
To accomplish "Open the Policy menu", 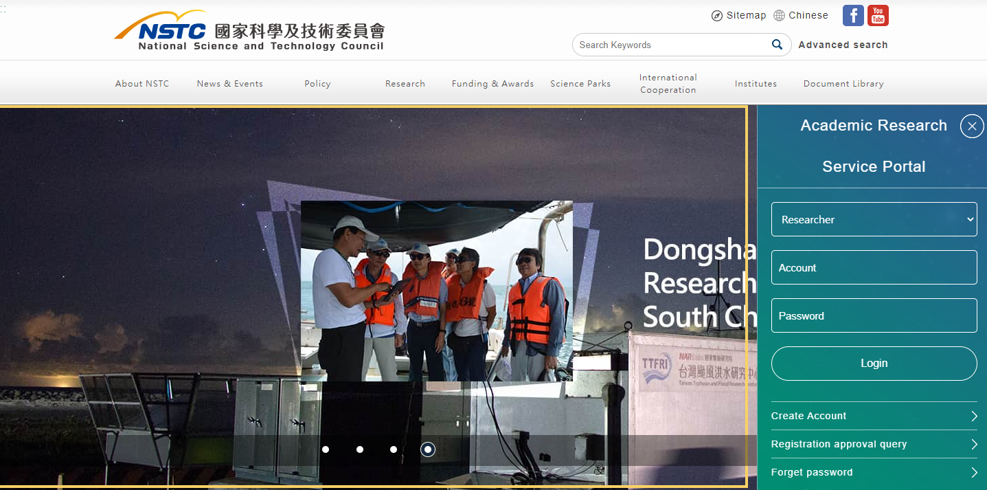I will coord(317,84).
